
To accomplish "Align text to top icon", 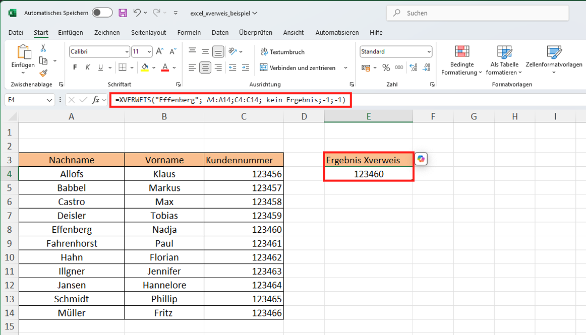I will pos(192,51).
